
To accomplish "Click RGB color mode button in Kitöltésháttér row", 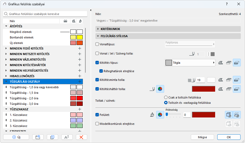I will [160, 89].
